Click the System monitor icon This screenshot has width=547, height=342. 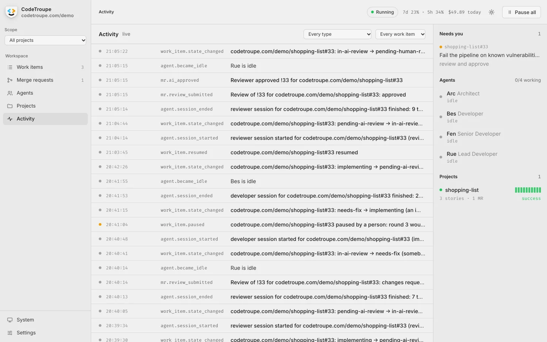[10, 320]
